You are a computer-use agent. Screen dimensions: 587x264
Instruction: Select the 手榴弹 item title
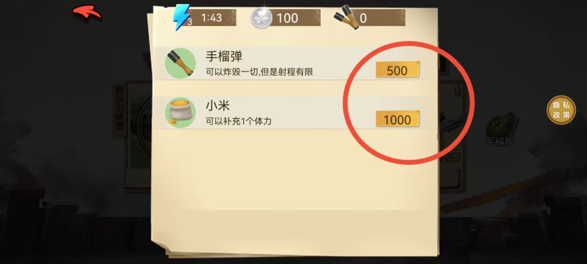pyautogui.click(x=224, y=57)
